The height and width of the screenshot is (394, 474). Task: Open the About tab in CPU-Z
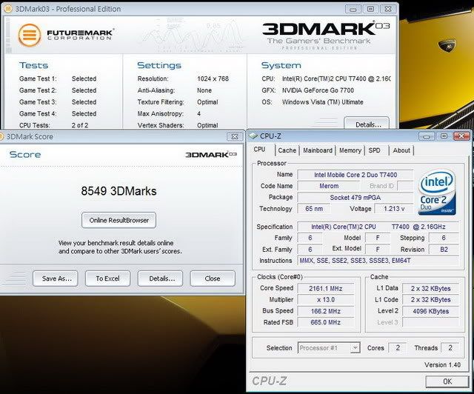point(401,150)
